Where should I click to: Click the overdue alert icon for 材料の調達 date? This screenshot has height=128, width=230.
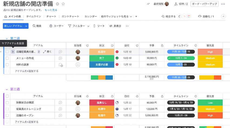point(117,65)
